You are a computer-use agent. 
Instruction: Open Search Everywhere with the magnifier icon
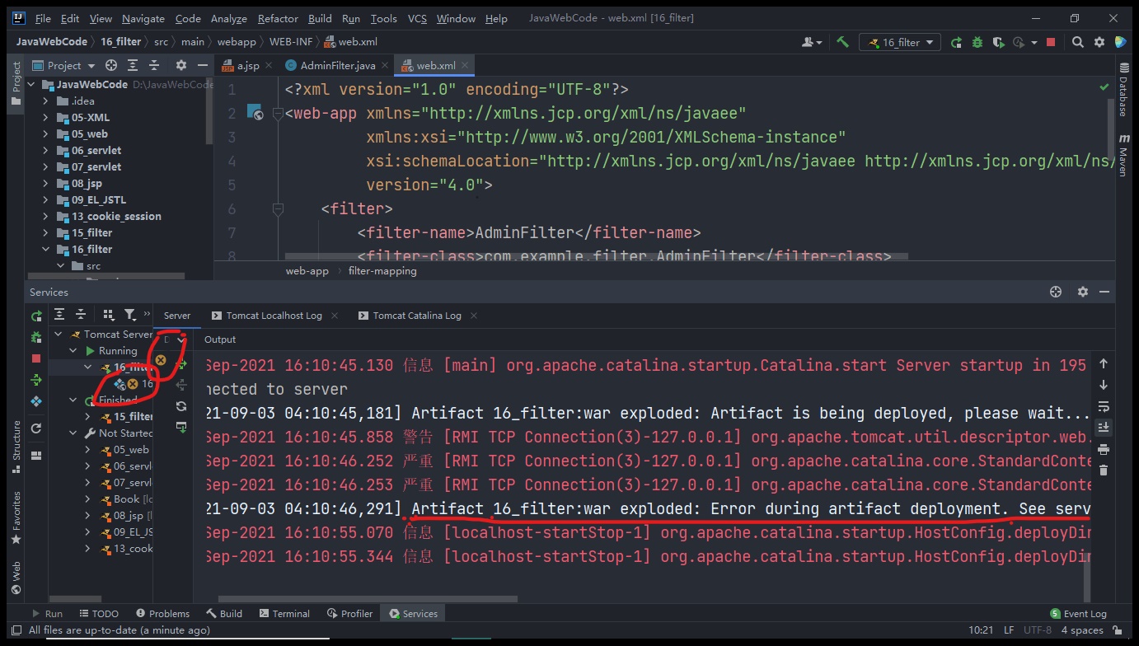[1077, 41]
